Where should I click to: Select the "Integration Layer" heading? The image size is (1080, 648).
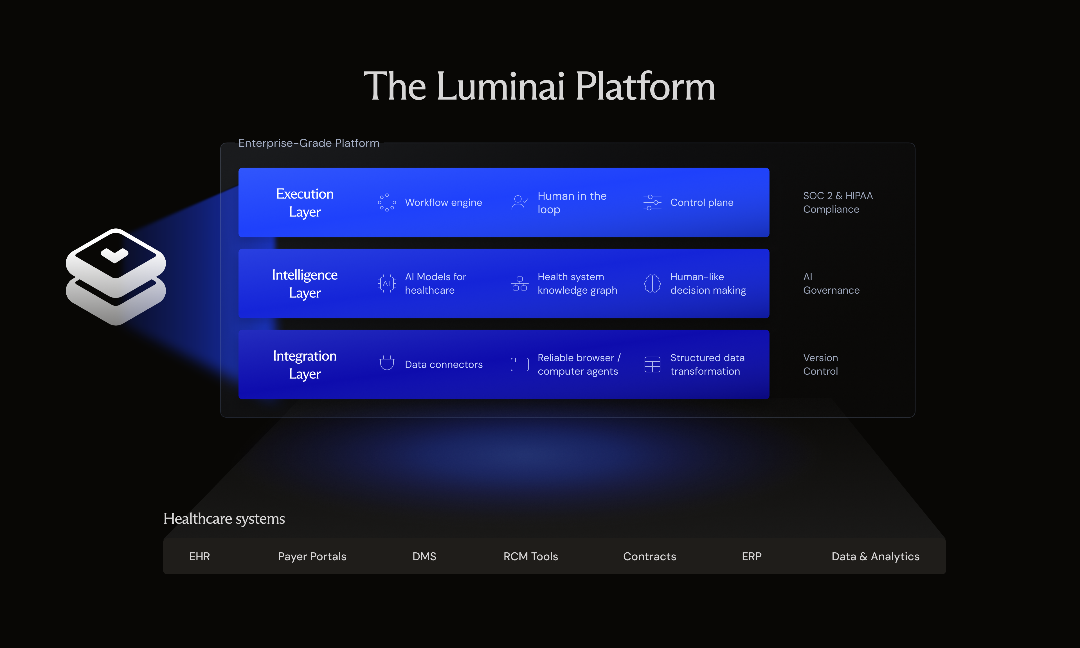(305, 364)
